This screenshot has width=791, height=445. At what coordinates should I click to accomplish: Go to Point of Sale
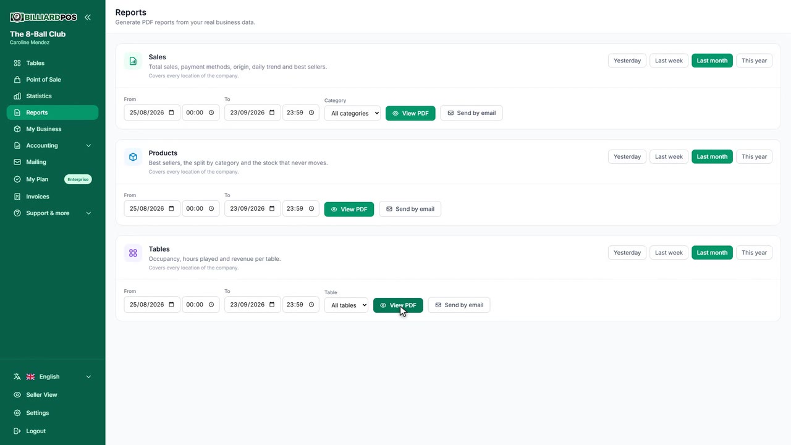[53, 80]
